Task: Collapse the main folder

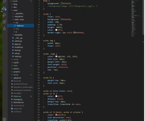Action: pyautogui.click(x=12, y=10)
